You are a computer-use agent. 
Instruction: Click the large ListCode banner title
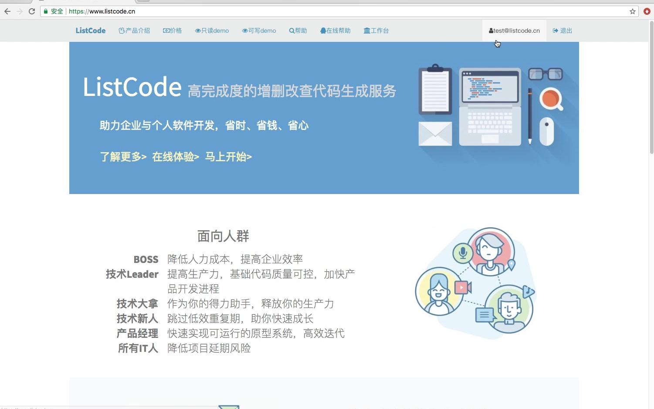pyautogui.click(x=132, y=87)
